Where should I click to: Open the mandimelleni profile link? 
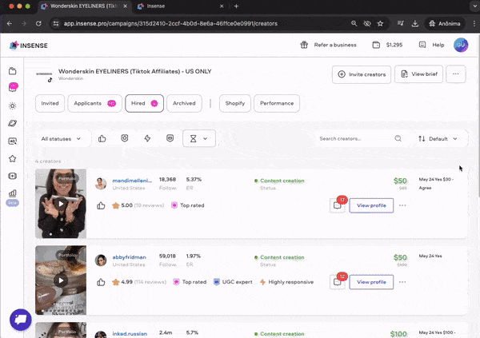pos(132,181)
